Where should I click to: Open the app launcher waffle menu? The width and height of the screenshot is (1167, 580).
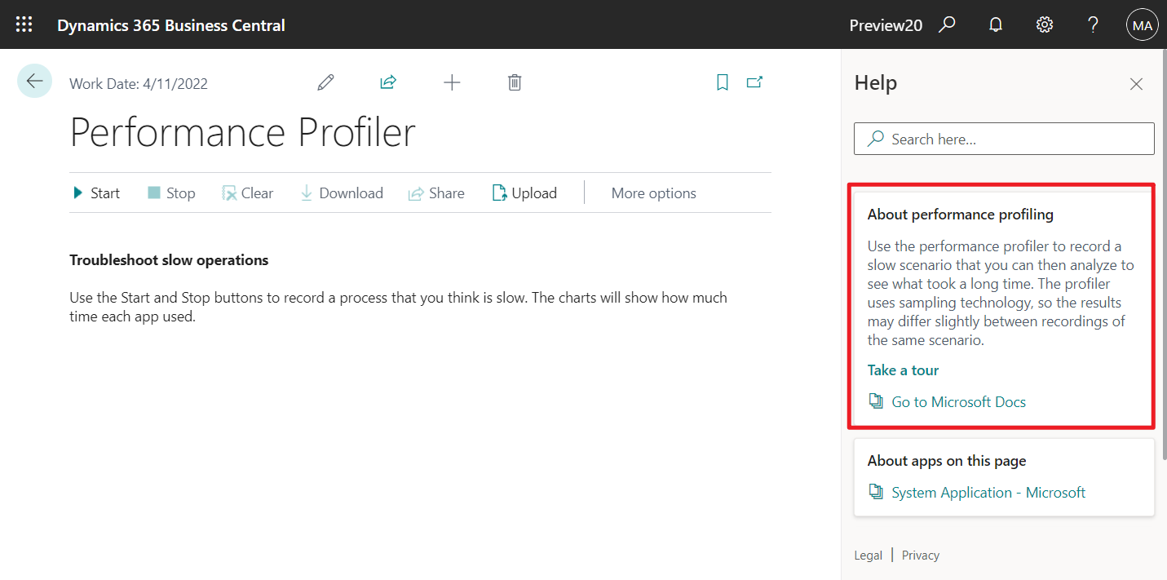tap(24, 24)
